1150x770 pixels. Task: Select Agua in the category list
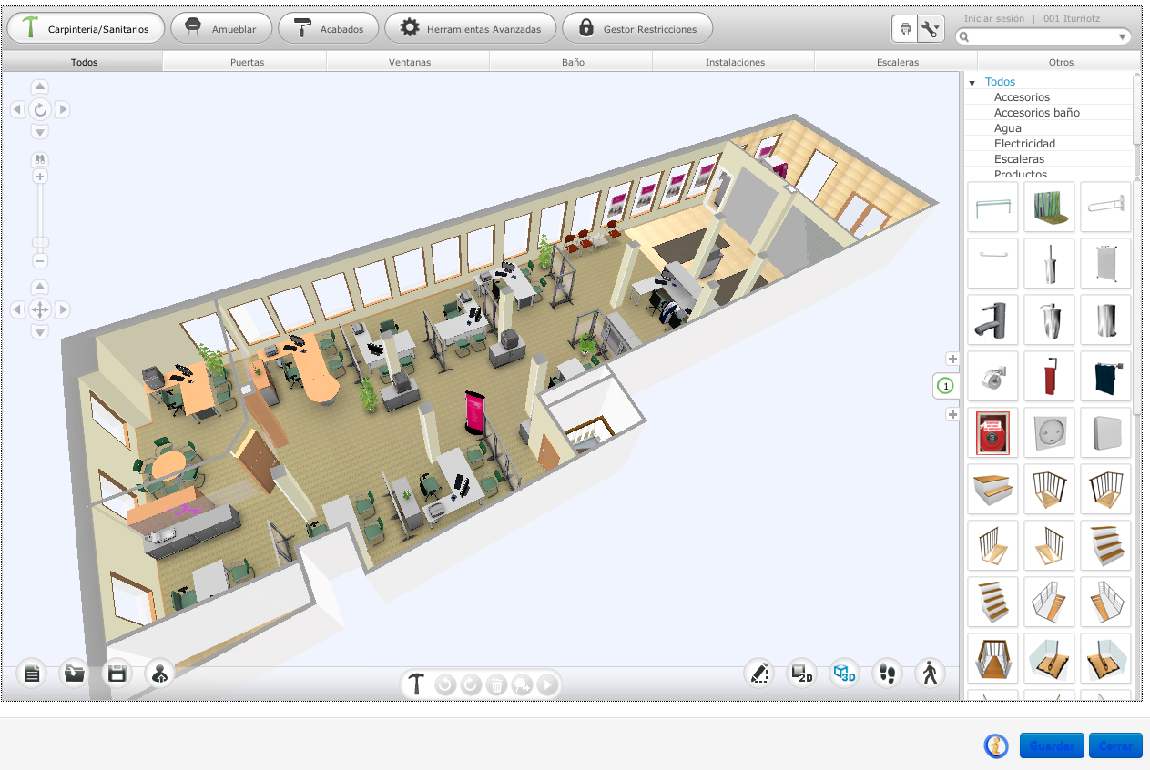coord(1008,128)
